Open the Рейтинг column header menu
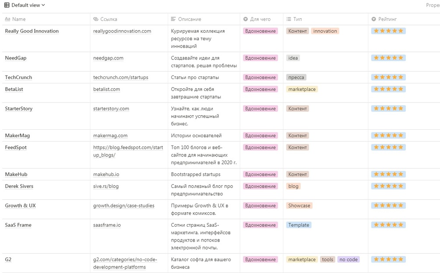 (388, 19)
